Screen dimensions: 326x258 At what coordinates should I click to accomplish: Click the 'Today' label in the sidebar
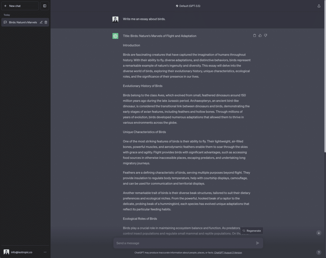pos(7,15)
